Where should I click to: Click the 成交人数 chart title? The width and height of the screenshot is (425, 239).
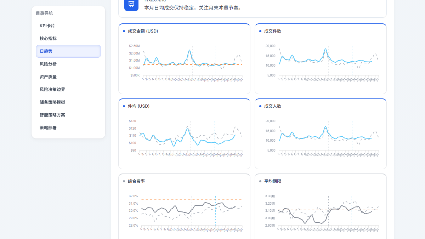[273, 106]
